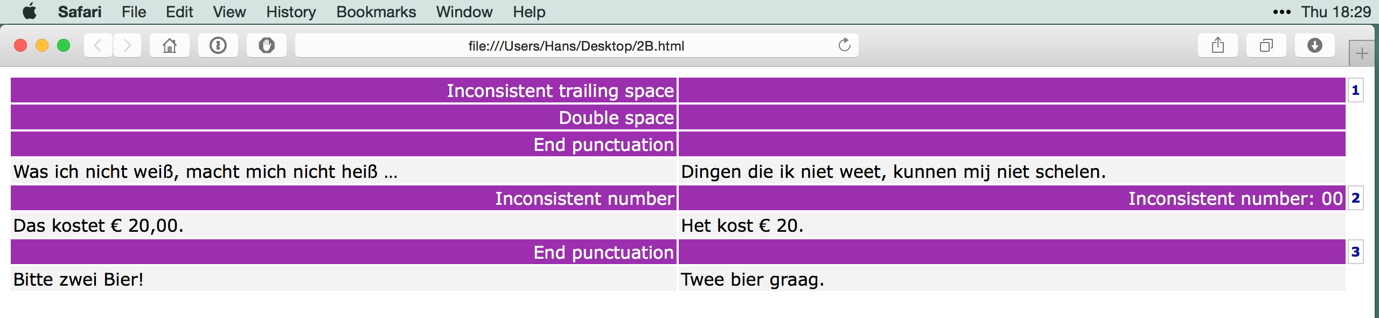The width and height of the screenshot is (1379, 318).
Task: Click segment number 3 link
Action: point(1355,252)
